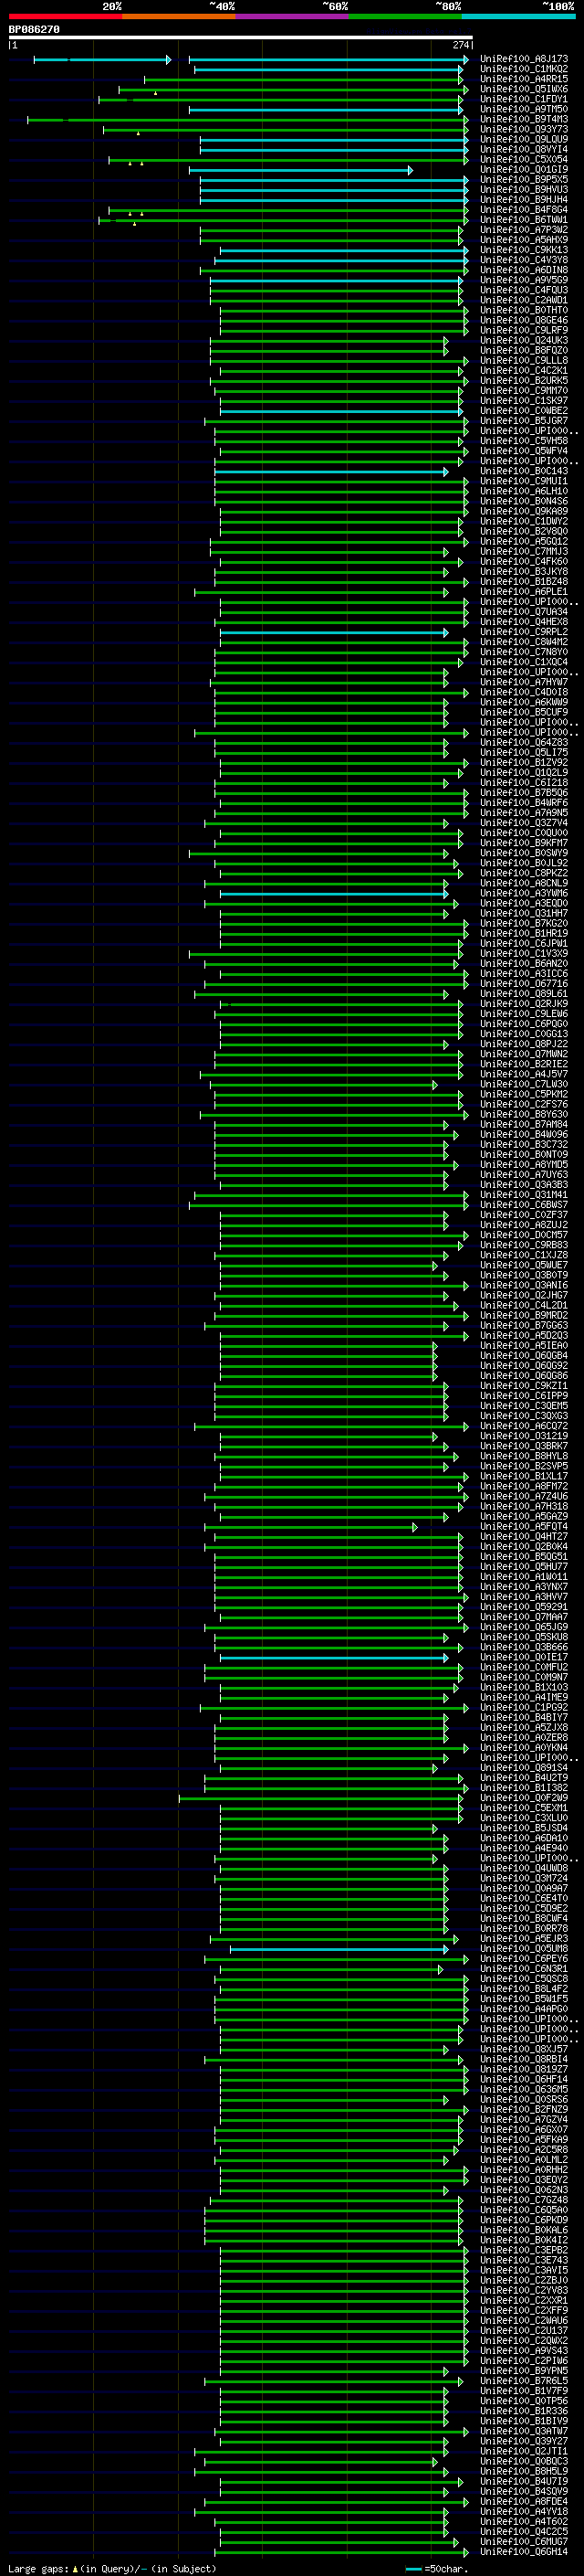
Task: Click the purple ~60% identity legend segment
Action: tap(291, 16)
